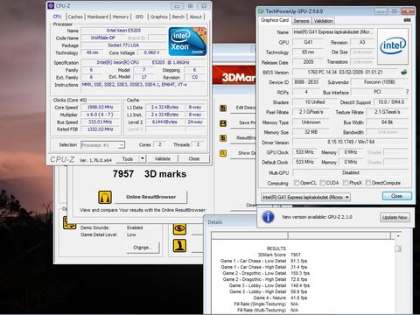Select the SPD tab in CPU-Z

tap(139, 17)
